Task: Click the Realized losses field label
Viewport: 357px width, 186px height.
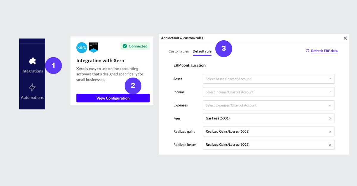Action: click(x=185, y=145)
